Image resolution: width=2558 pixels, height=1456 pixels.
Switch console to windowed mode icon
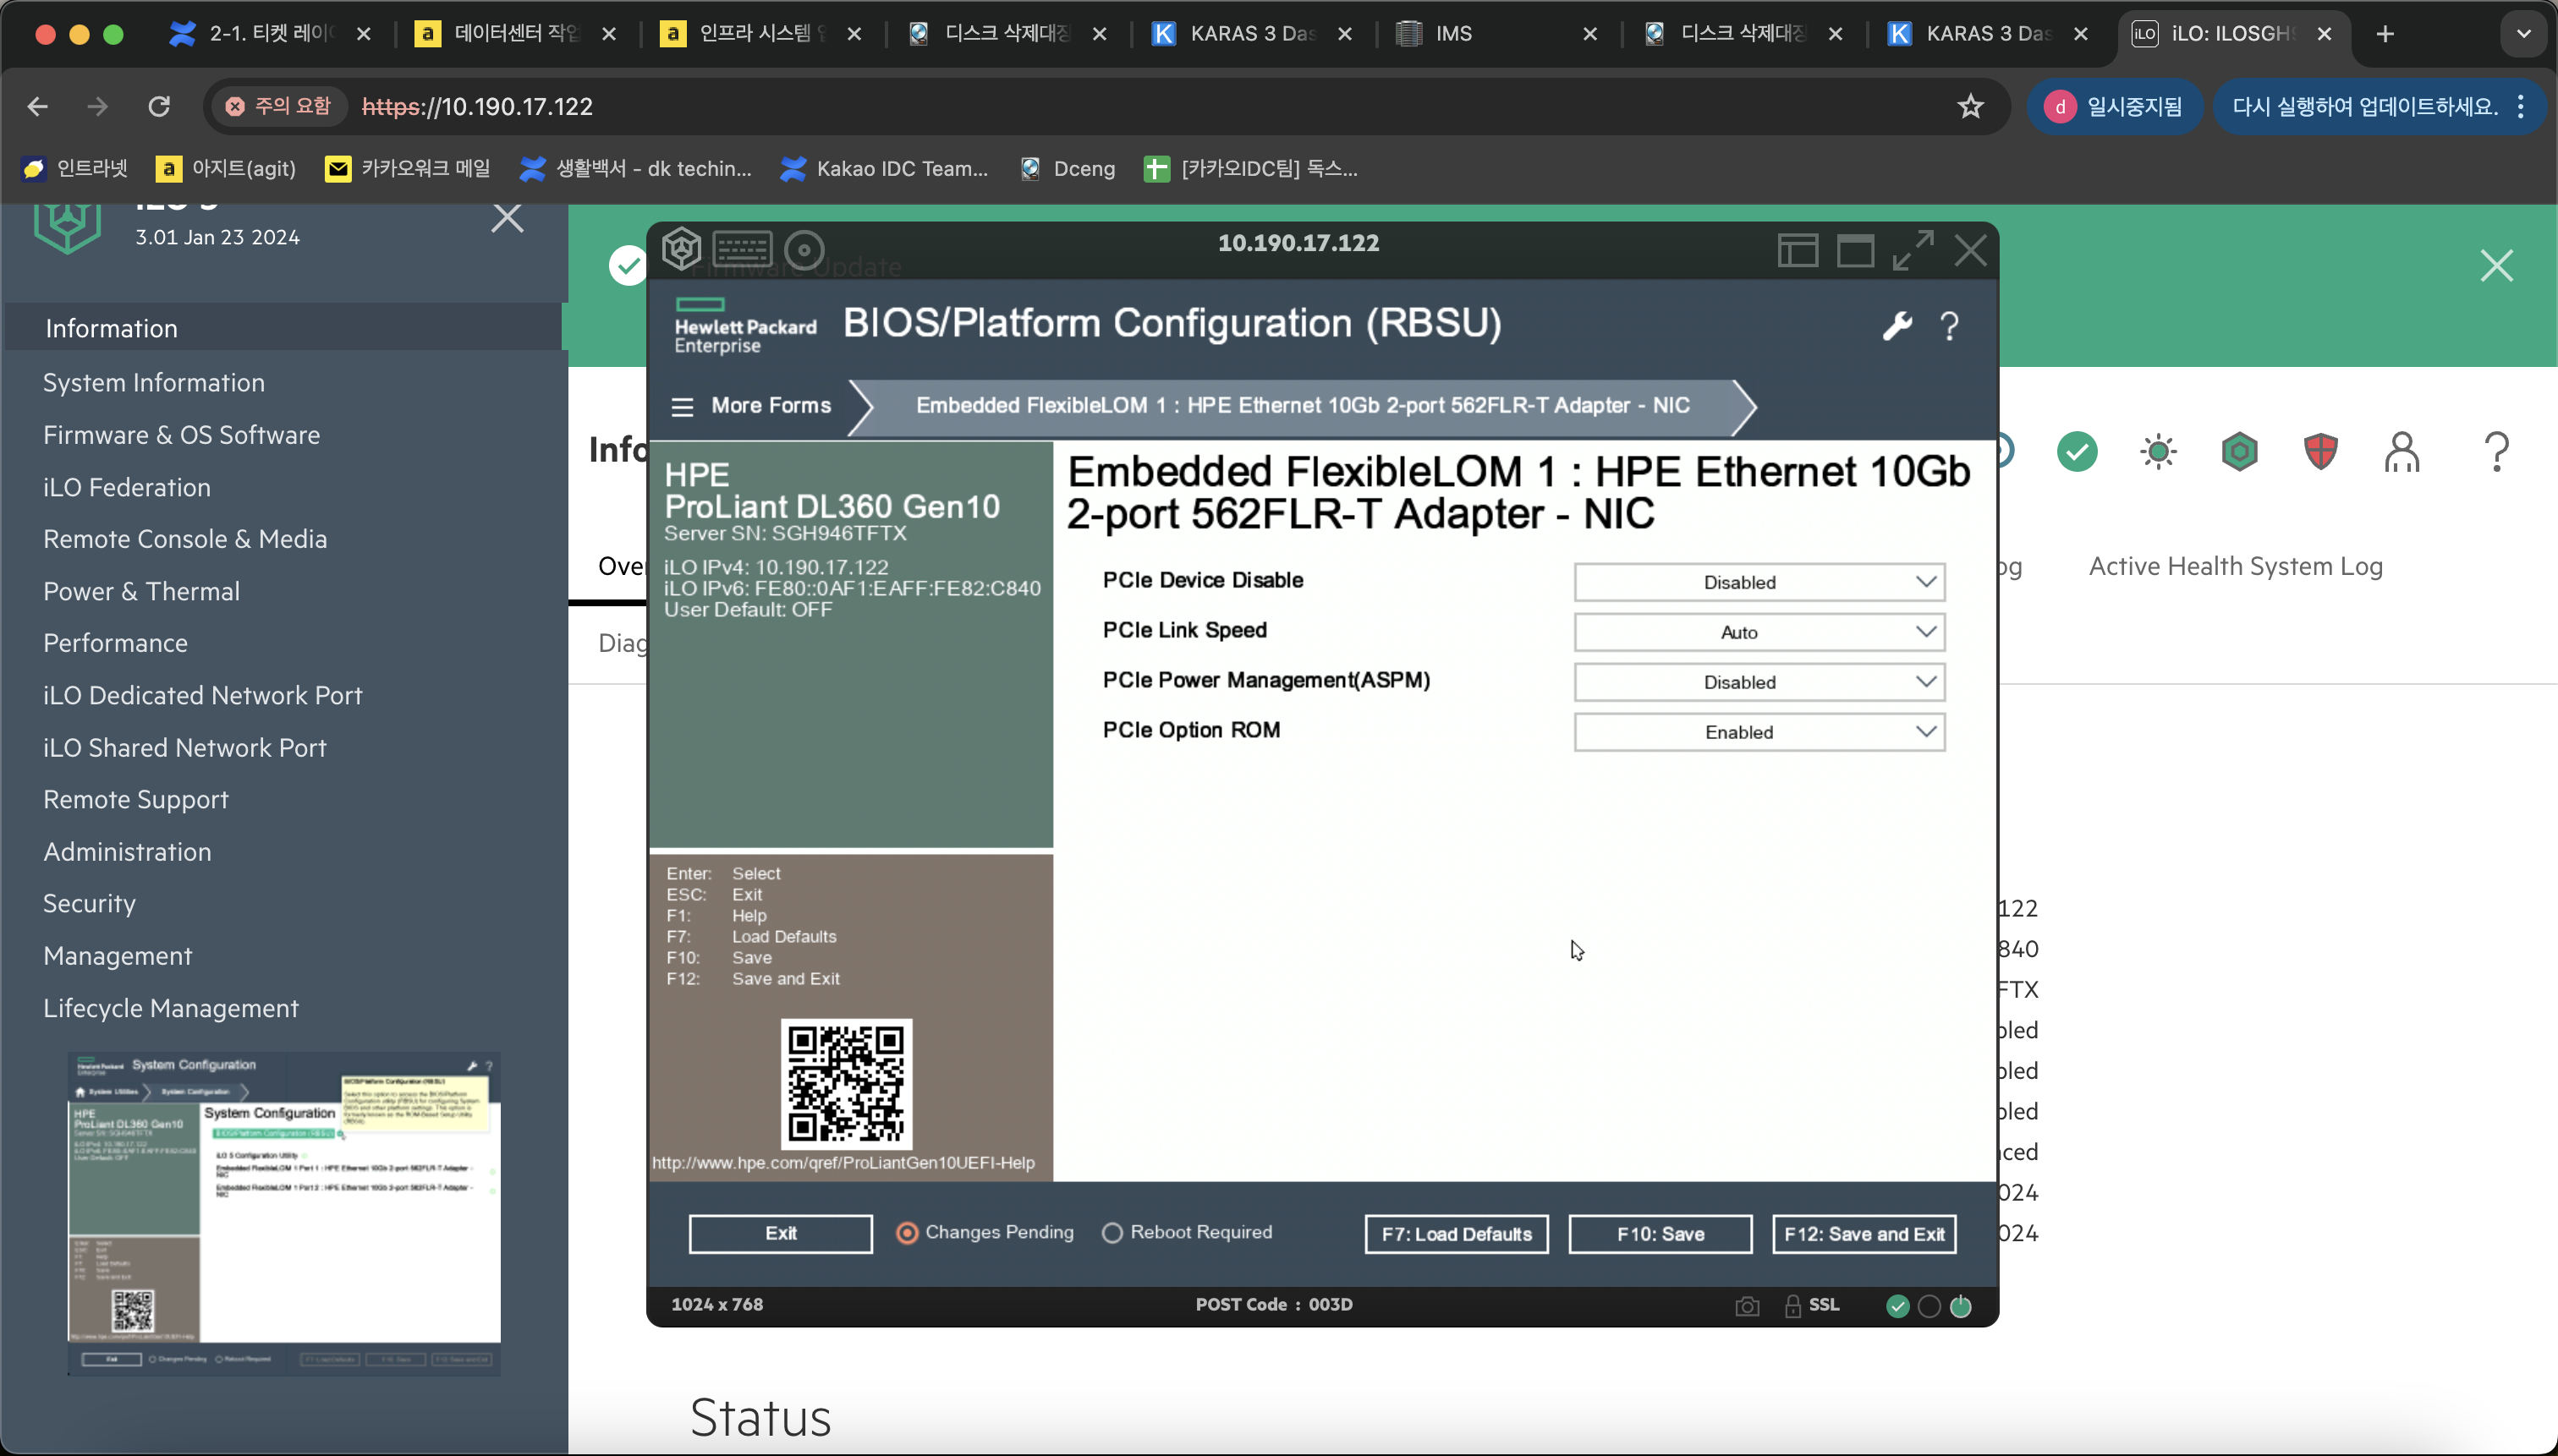click(x=1856, y=250)
